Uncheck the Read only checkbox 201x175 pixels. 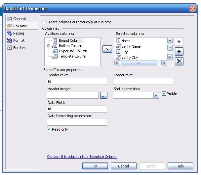tap(49, 129)
